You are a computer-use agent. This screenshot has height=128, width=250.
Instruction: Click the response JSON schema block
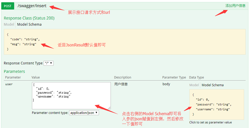125,42
